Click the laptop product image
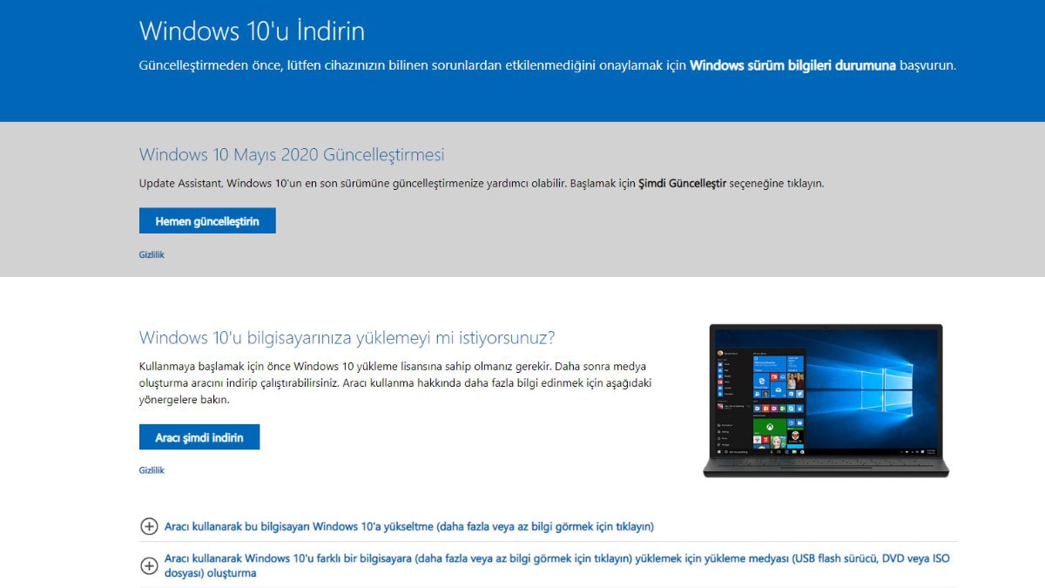Screen dimensions: 1045x588 click(x=826, y=401)
